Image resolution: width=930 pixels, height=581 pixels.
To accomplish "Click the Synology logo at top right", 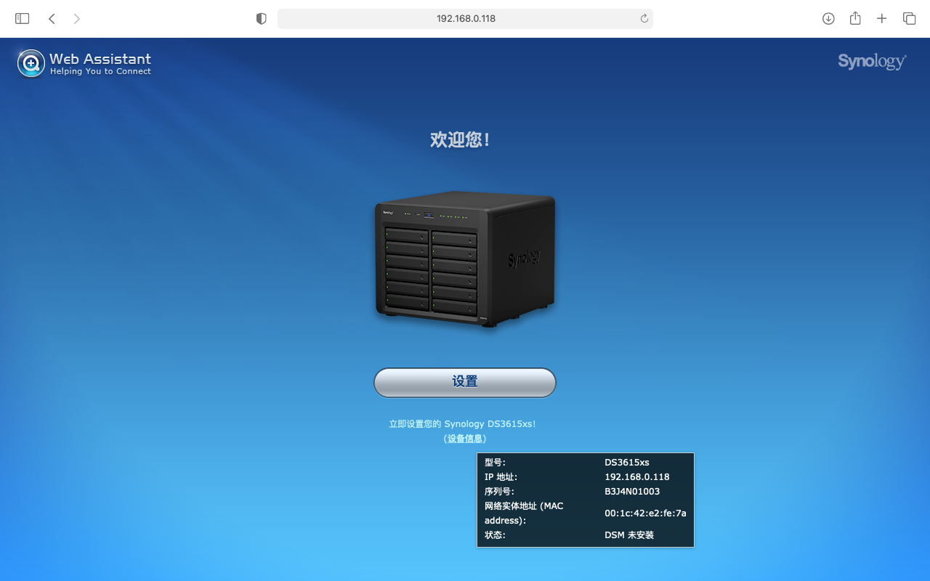I will 872,61.
